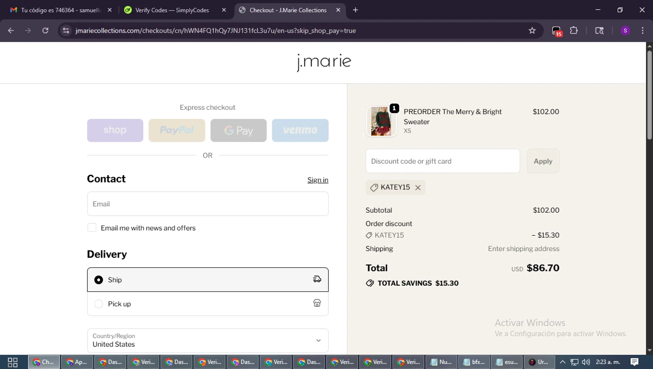653x369 pixels.
Task: Open Windows Task View button
Action: (13, 362)
